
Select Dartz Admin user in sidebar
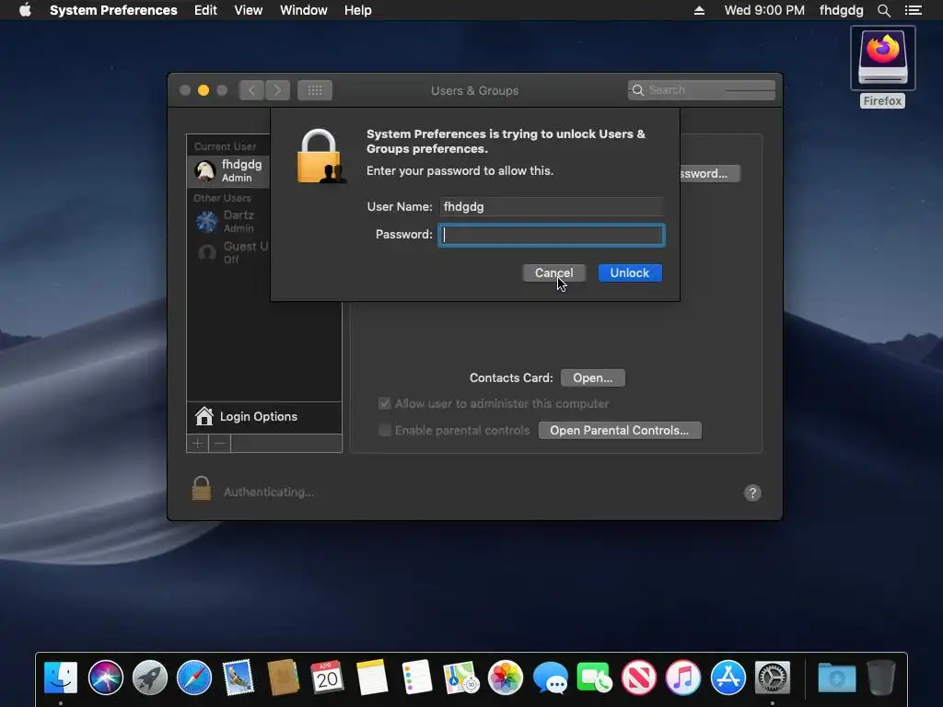[x=228, y=221]
